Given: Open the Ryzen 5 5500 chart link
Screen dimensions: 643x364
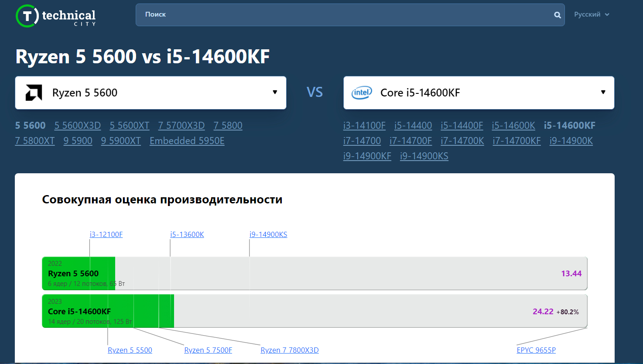Looking at the screenshot, I should click(x=130, y=350).
